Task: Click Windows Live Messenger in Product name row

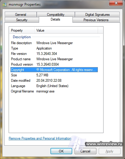Action: tap(55, 59)
